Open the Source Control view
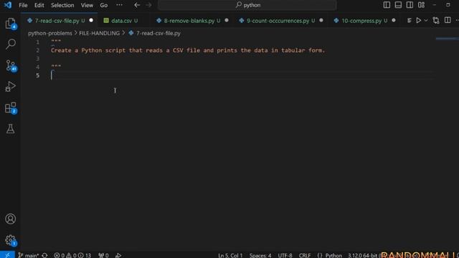 click(x=11, y=65)
